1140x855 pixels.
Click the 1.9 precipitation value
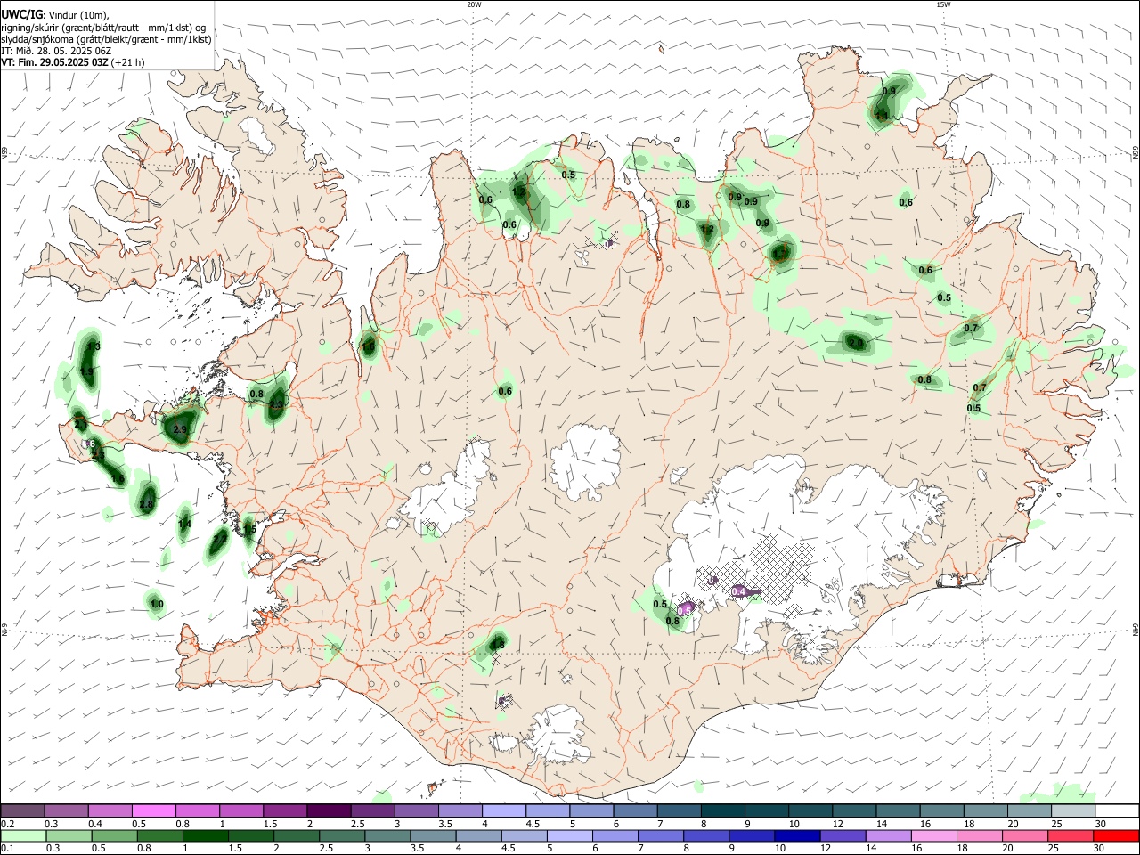[86, 371]
